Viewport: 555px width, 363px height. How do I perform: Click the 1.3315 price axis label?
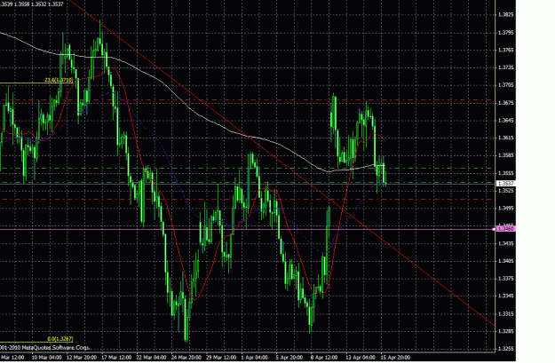505,314
